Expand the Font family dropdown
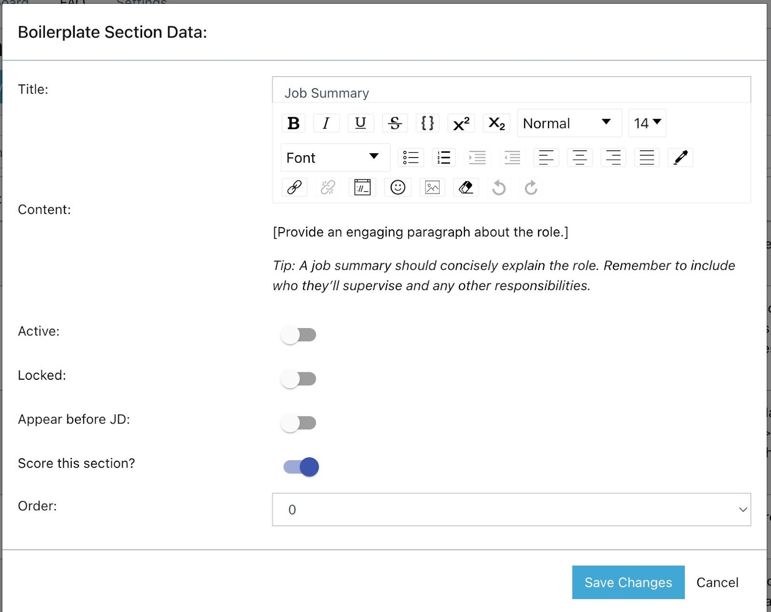The width and height of the screenshot is (771, 612). pos(335,158)
